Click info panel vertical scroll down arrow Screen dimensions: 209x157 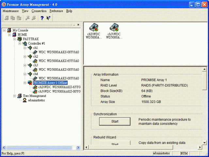(204, 143)
